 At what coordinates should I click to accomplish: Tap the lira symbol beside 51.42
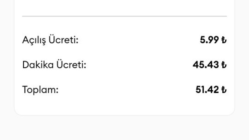(x=224, y=90)
